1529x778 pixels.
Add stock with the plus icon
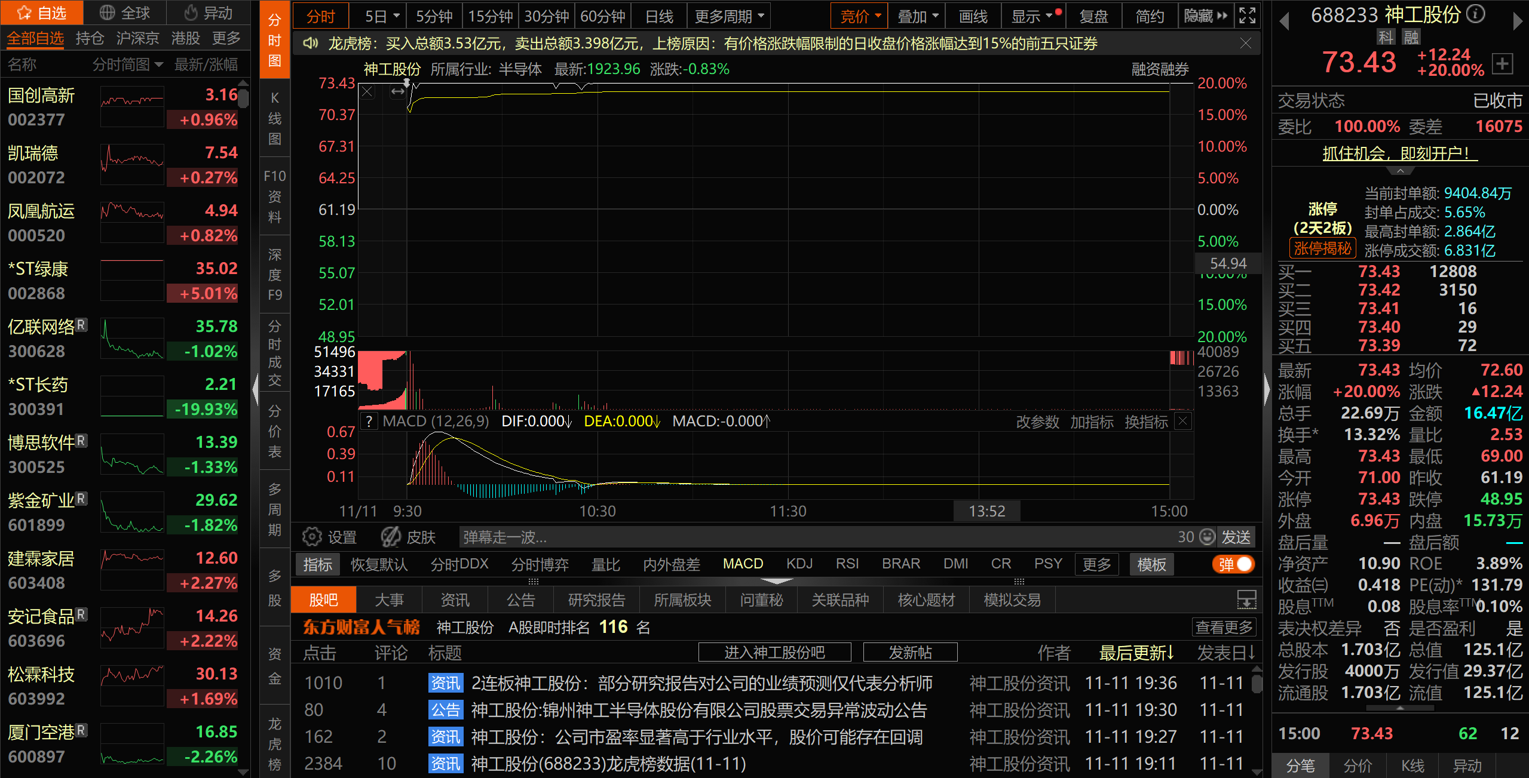[x=1503, y=63]
